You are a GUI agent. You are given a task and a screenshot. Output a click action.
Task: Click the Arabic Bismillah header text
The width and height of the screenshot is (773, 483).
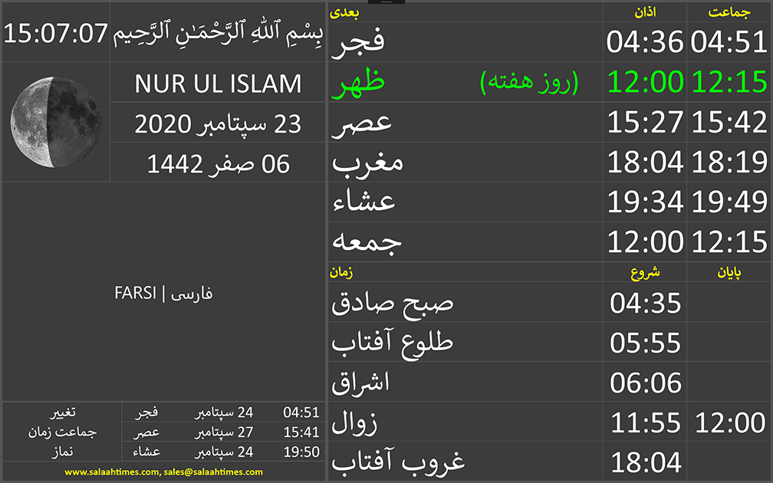[219, 33]
